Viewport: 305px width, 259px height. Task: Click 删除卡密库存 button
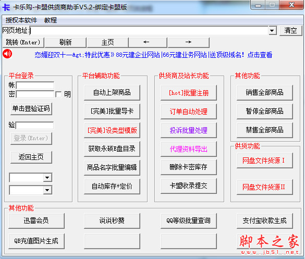tap(189, 167)
